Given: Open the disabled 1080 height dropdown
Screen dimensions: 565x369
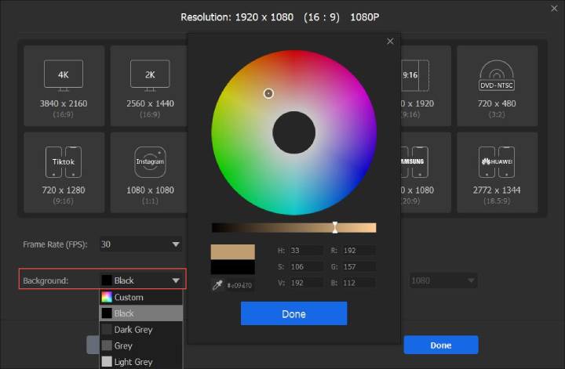Looking at the screenshot, I should click(x=442, y=280).
